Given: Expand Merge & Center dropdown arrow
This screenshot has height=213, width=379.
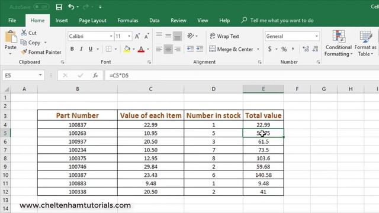Looking at the screenshot, I should (x=258, y=49).
